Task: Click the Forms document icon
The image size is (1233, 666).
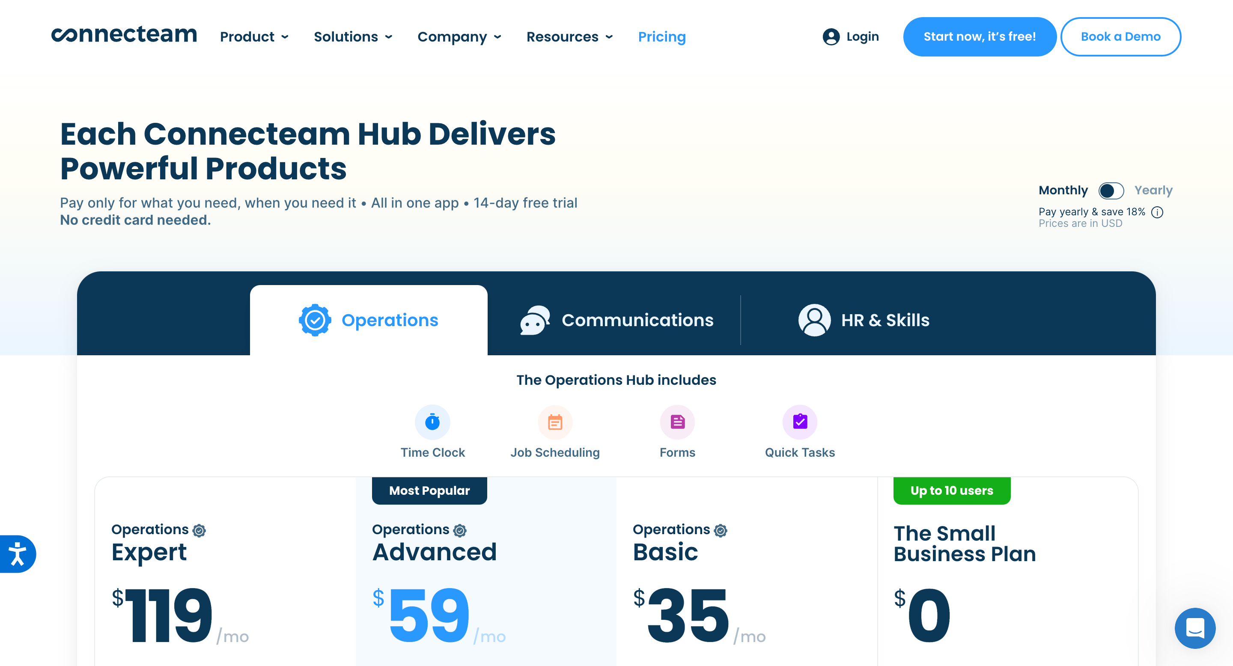Action: click(677, 422)
